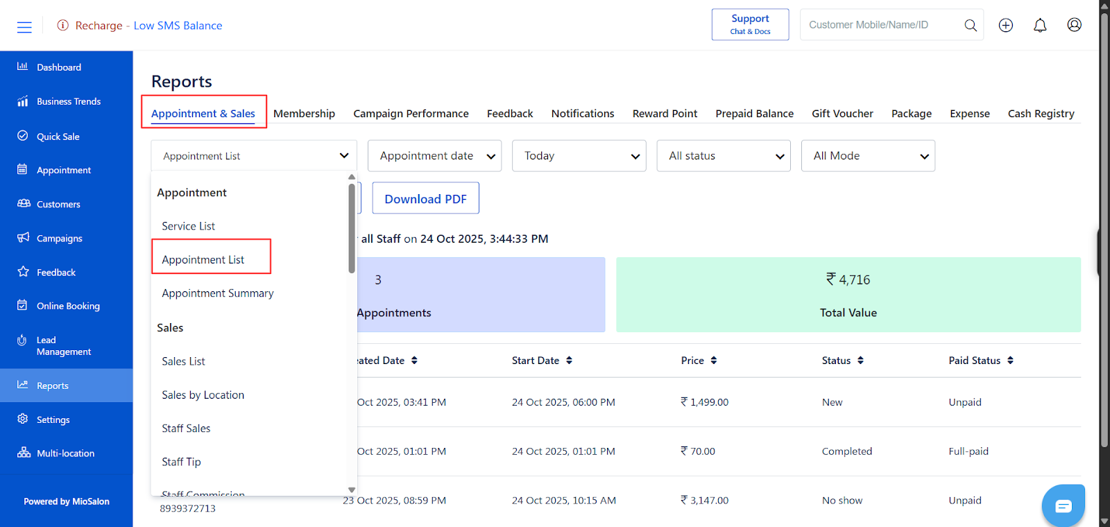Open the user profile icon

pyautogui.click(x=1075, y=25)
